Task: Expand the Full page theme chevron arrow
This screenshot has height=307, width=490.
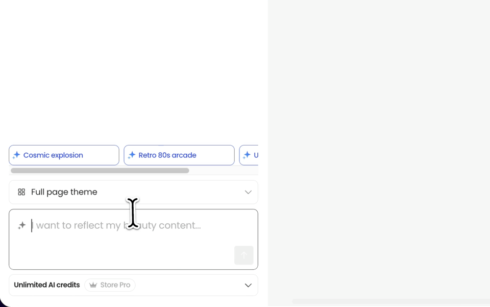Action: 248,192
